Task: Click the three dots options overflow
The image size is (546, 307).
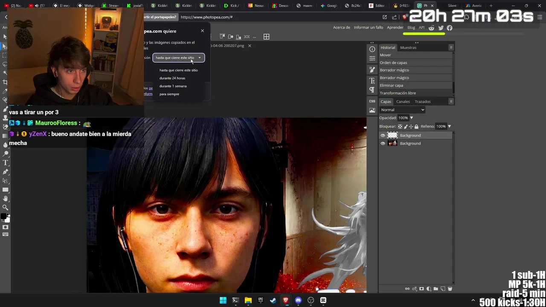Action: [x=255, y=37]
